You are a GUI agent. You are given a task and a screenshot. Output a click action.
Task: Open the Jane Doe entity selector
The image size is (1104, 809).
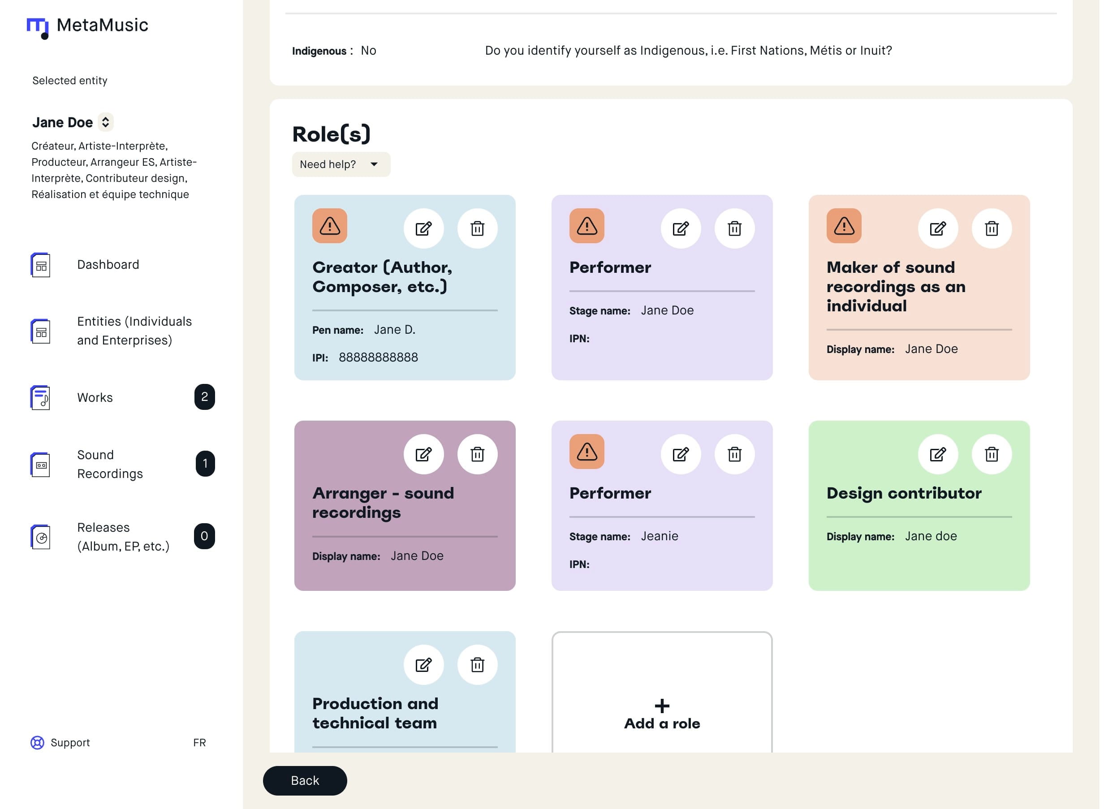[105, 122]
